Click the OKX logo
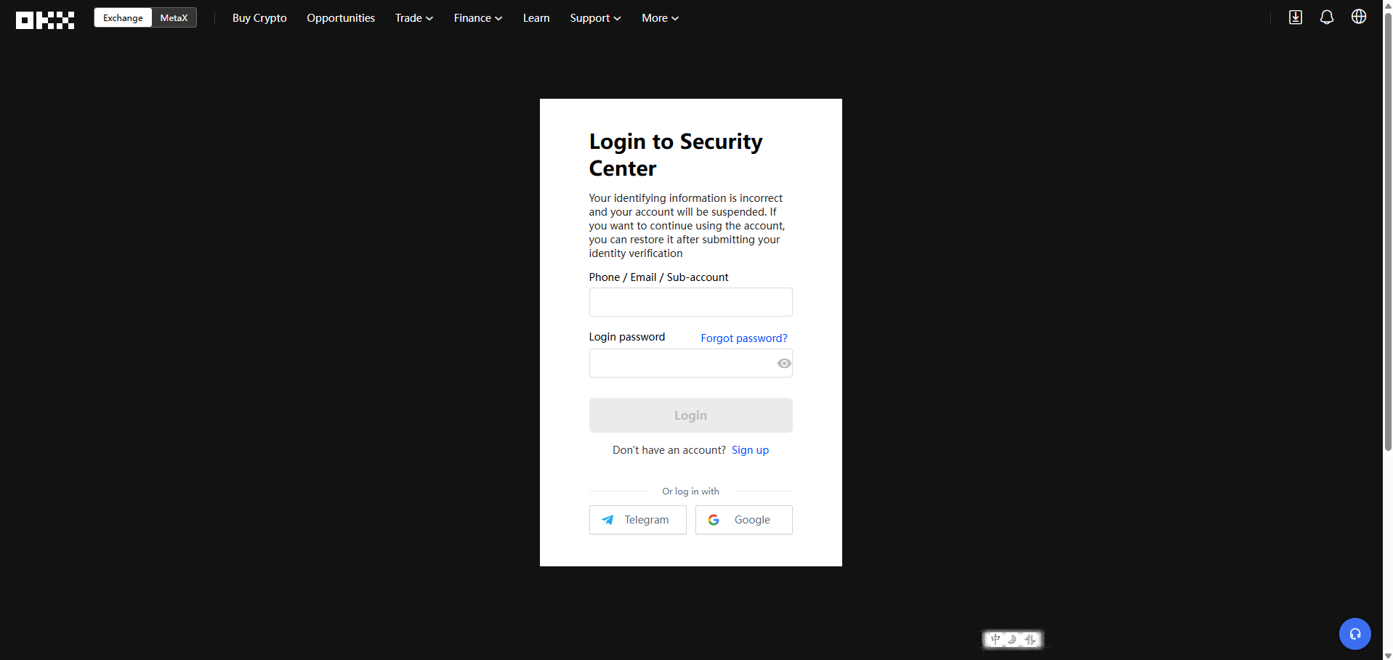Viewport: 1393px width, 660px height. click(x=45, y=20)
